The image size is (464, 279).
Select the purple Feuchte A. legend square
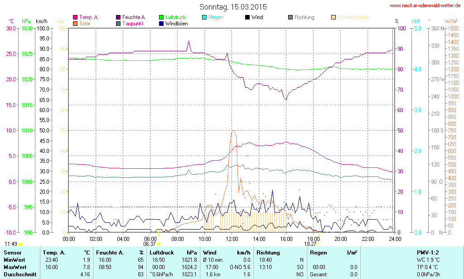pyautogui.click(x=118, y=17)
